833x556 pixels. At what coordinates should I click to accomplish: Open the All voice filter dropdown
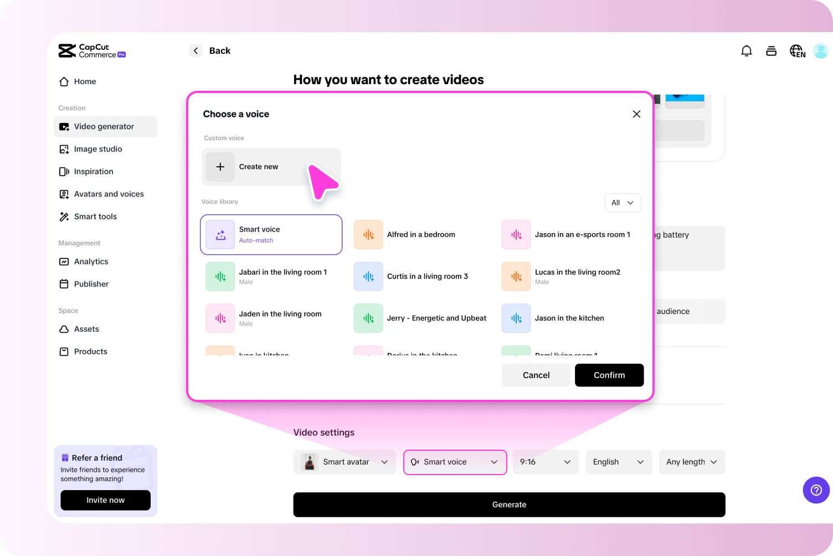[623, 203]
